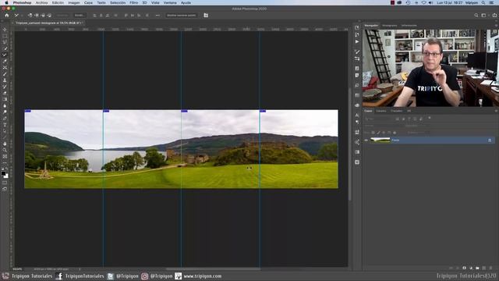Select the highlighted Slice tool

coord(5,55)
